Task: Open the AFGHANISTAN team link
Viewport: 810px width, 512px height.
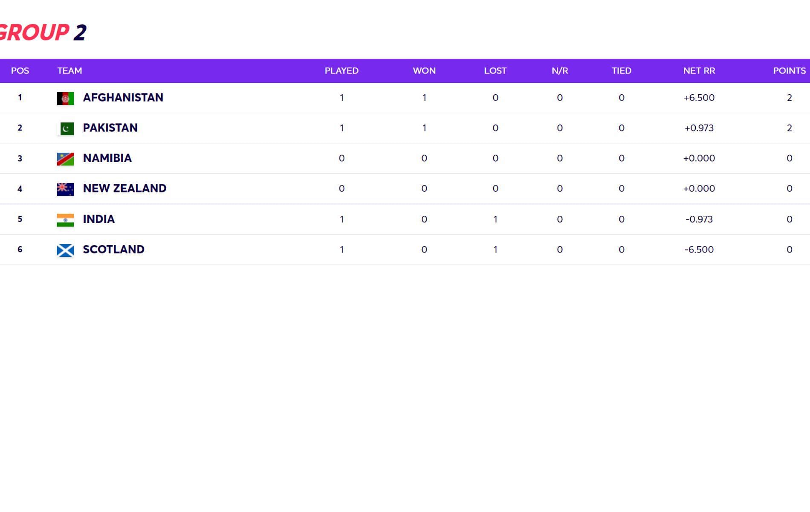Action: click(x=123, y=98)
